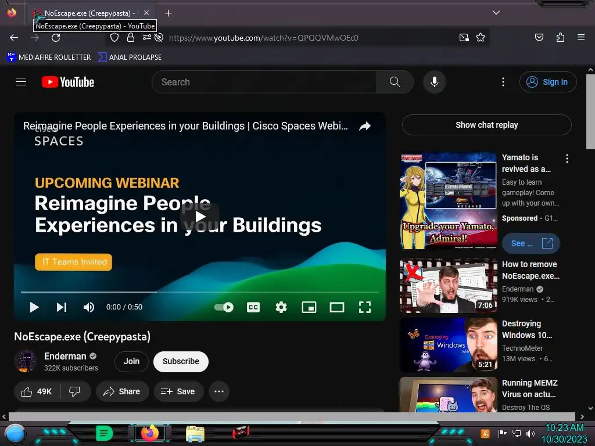
Task: Click the vertical page scrollbar
Action: click(x=590, y=112)
